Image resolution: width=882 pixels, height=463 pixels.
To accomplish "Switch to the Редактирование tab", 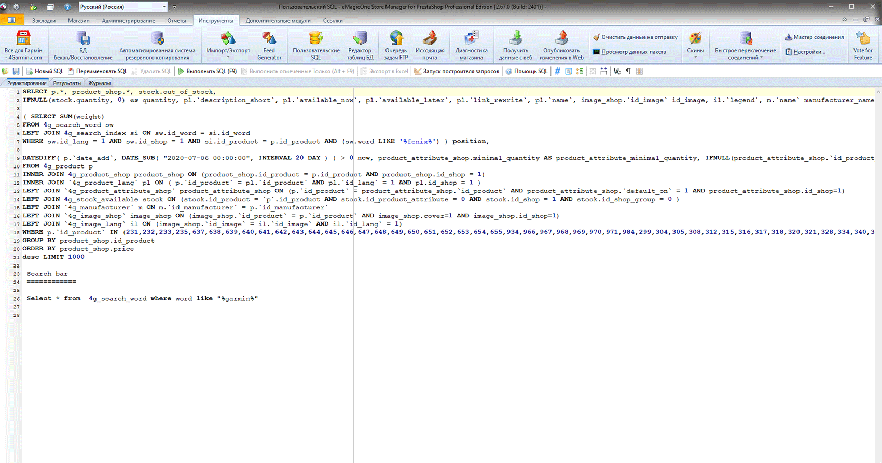I will 26,83.
